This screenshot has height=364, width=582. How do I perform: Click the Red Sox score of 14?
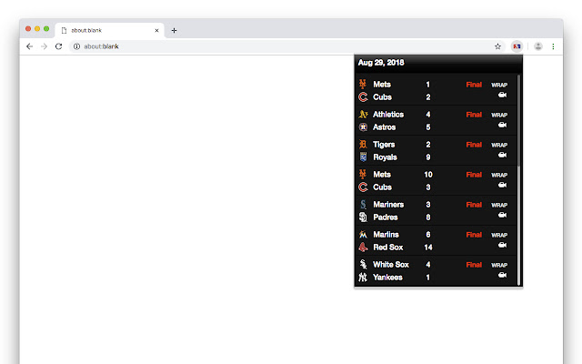coord(428,248)
